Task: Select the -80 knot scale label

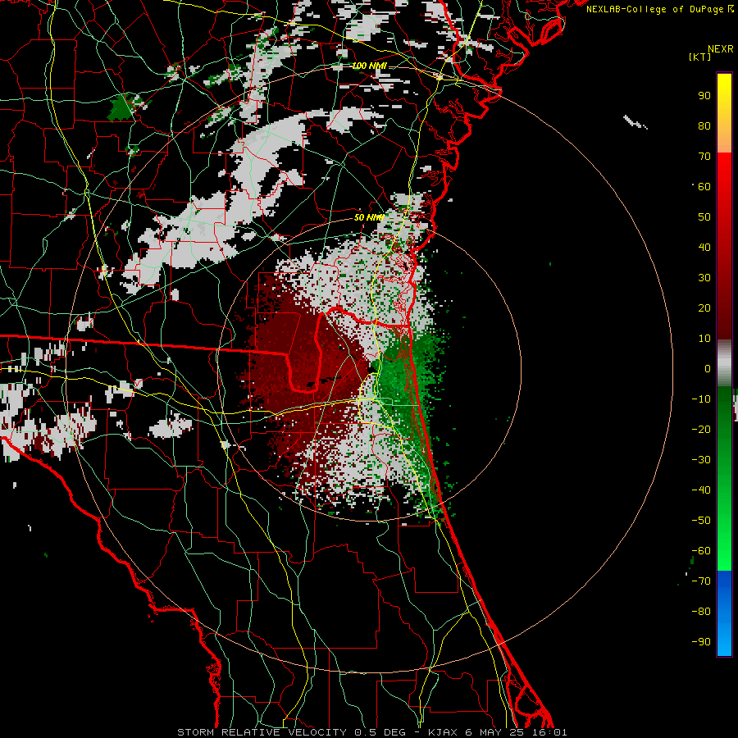Action: (x=701, y=612)
